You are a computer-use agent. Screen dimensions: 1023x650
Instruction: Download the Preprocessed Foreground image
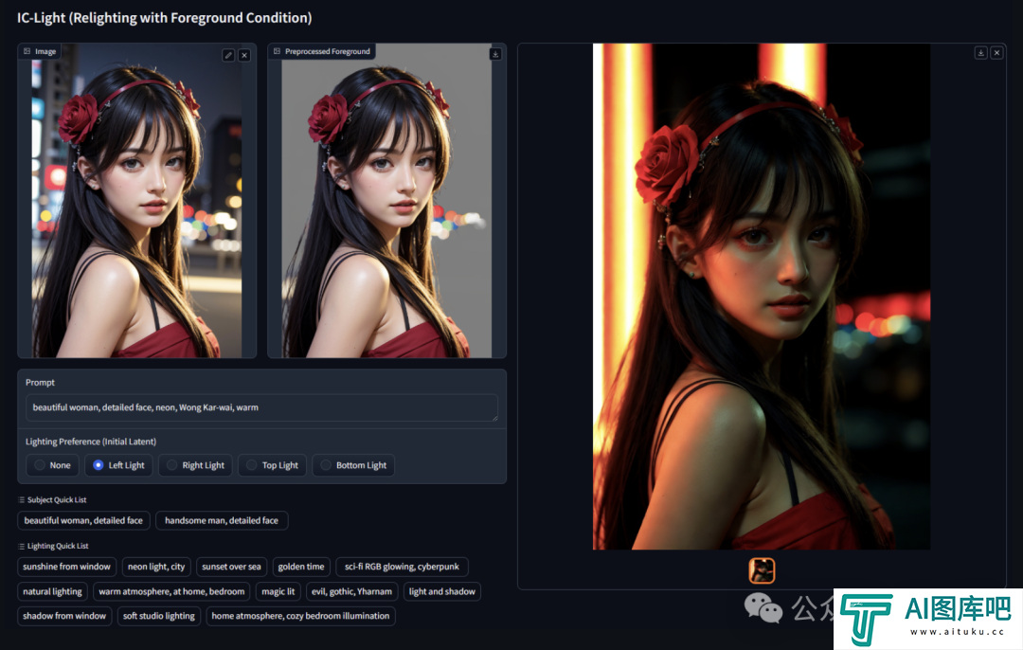(495, 54)
